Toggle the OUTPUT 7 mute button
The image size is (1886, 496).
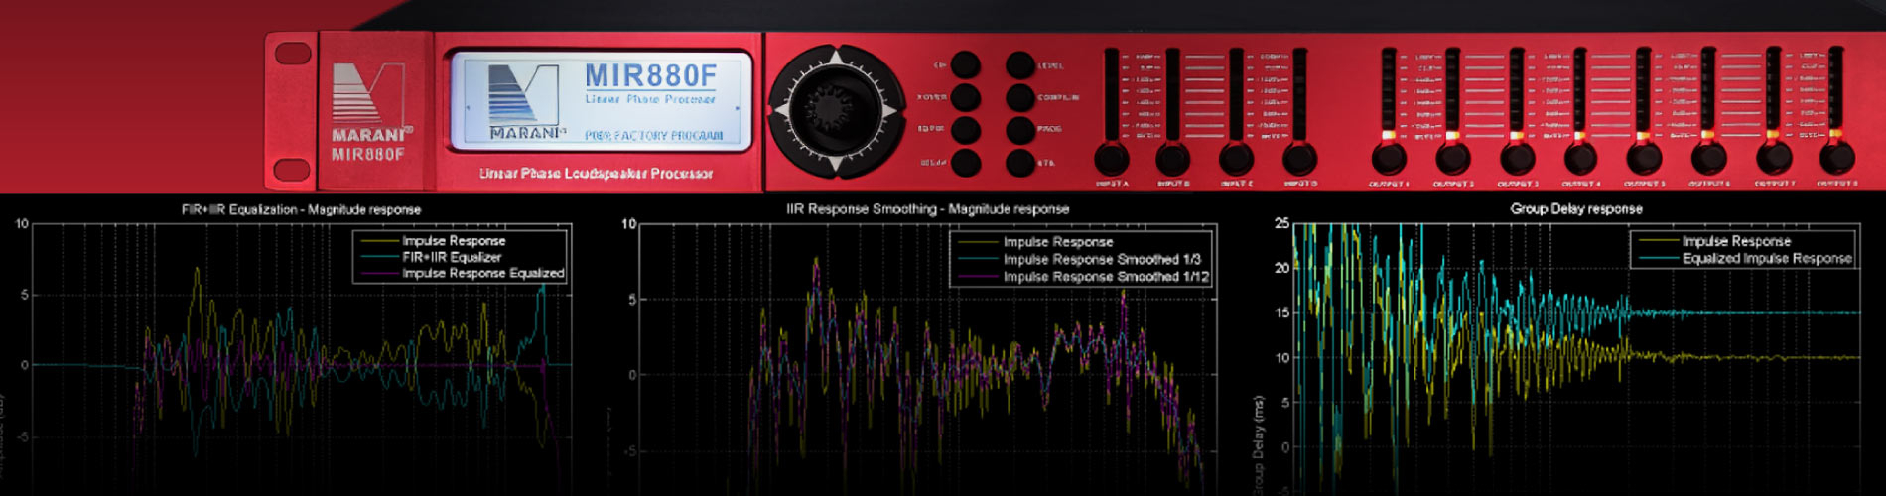(1774, 159)
